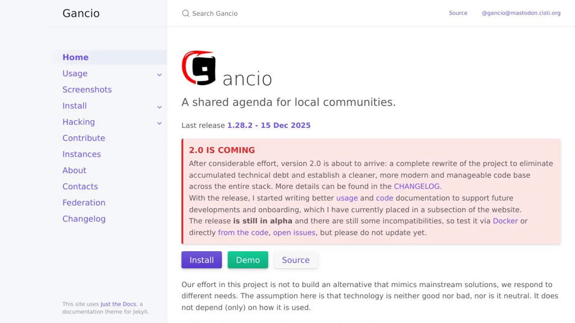Open the Hacking navigation item

pyautogui.click(x=79, y=122)
